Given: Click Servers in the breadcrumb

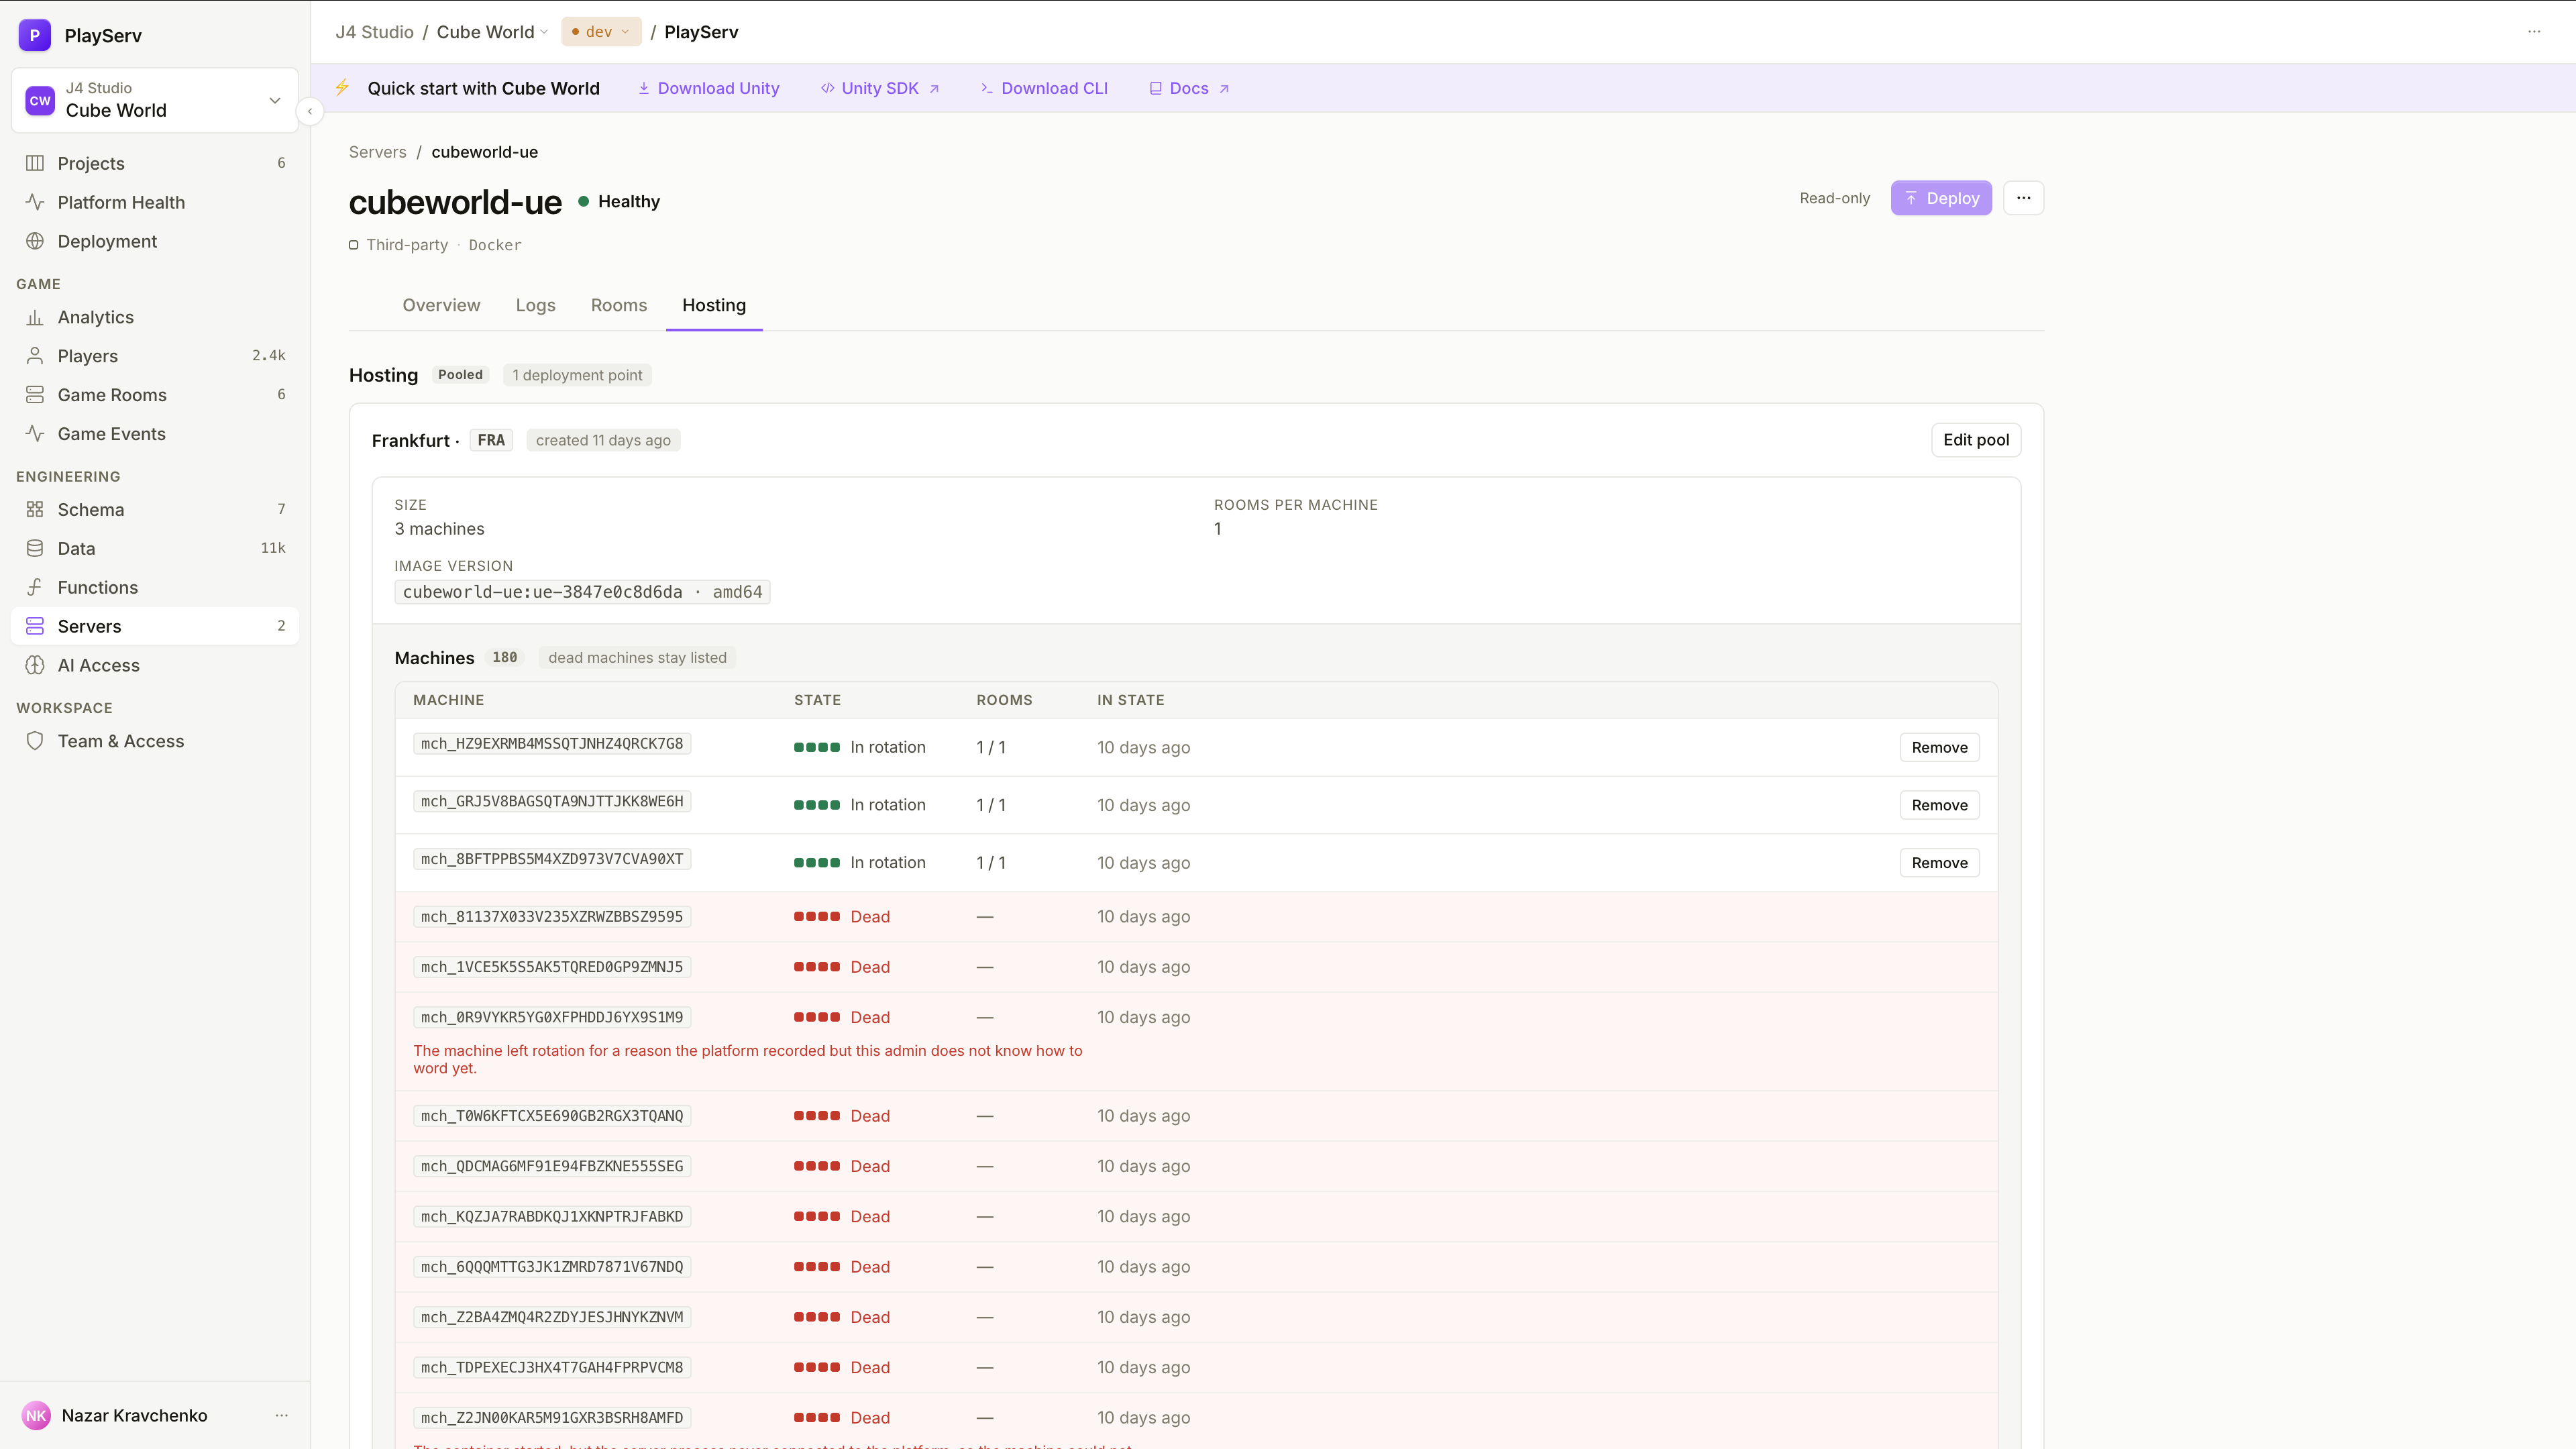Looking at the screenshot, I should click(377, 152).
